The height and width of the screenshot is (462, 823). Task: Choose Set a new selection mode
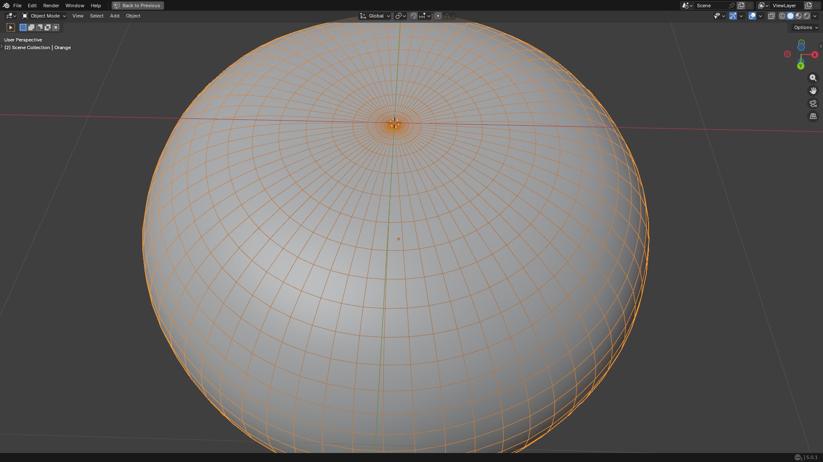[23, 27]
